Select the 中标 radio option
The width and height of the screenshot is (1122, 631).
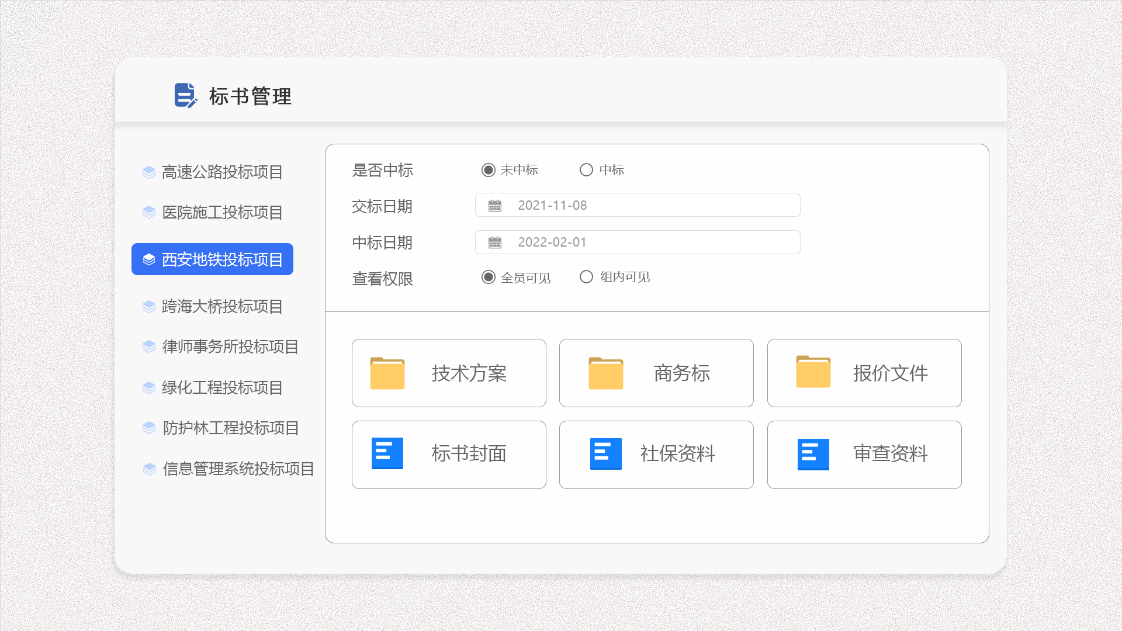point(586,170)
